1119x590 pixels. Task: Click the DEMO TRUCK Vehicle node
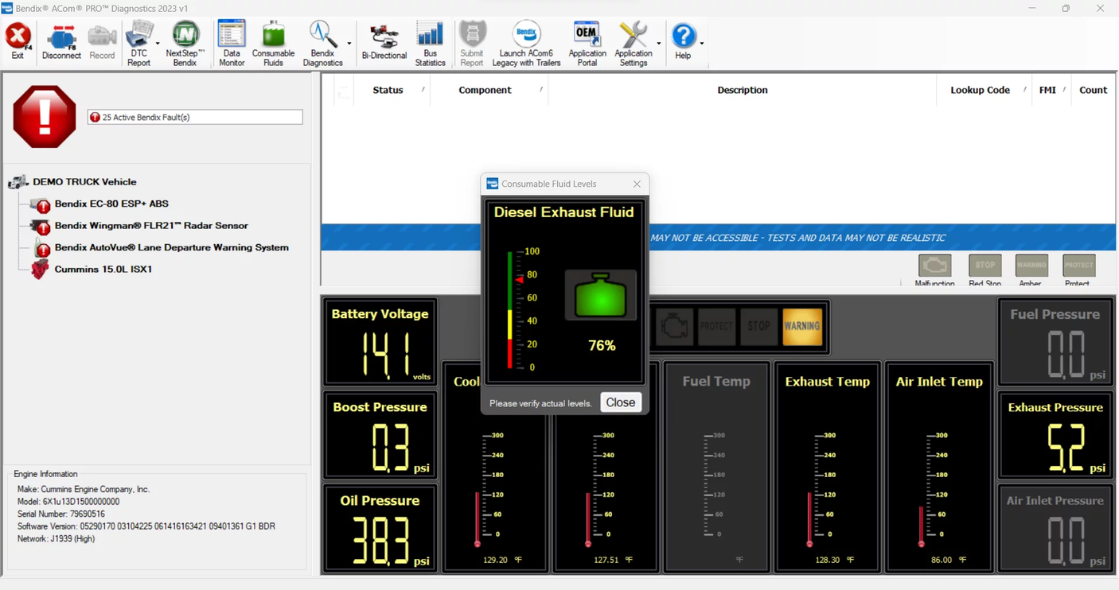click(x=84, y=181)
